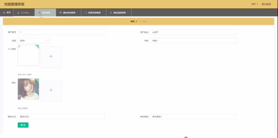Click the green 修改 button
Viewport: 278px width, 138px height.
pyautogui.click(x=23, y=125)
